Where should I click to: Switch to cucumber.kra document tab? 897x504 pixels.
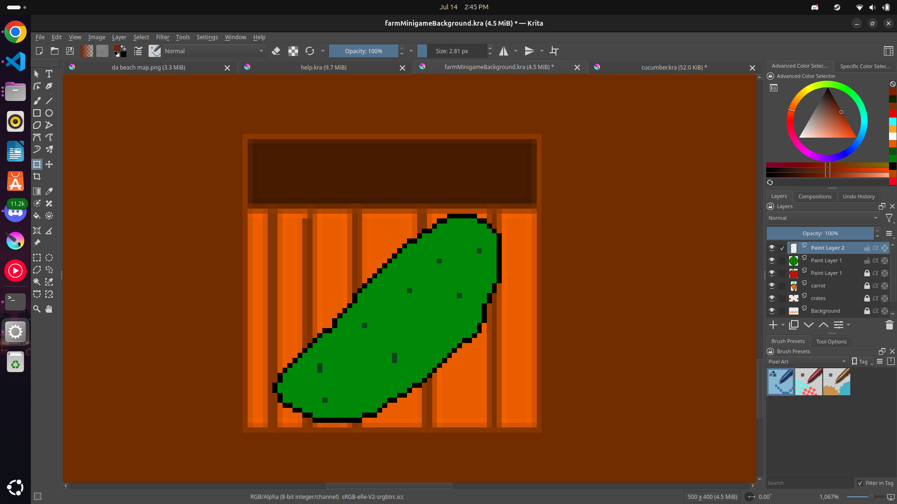[674, 67]
